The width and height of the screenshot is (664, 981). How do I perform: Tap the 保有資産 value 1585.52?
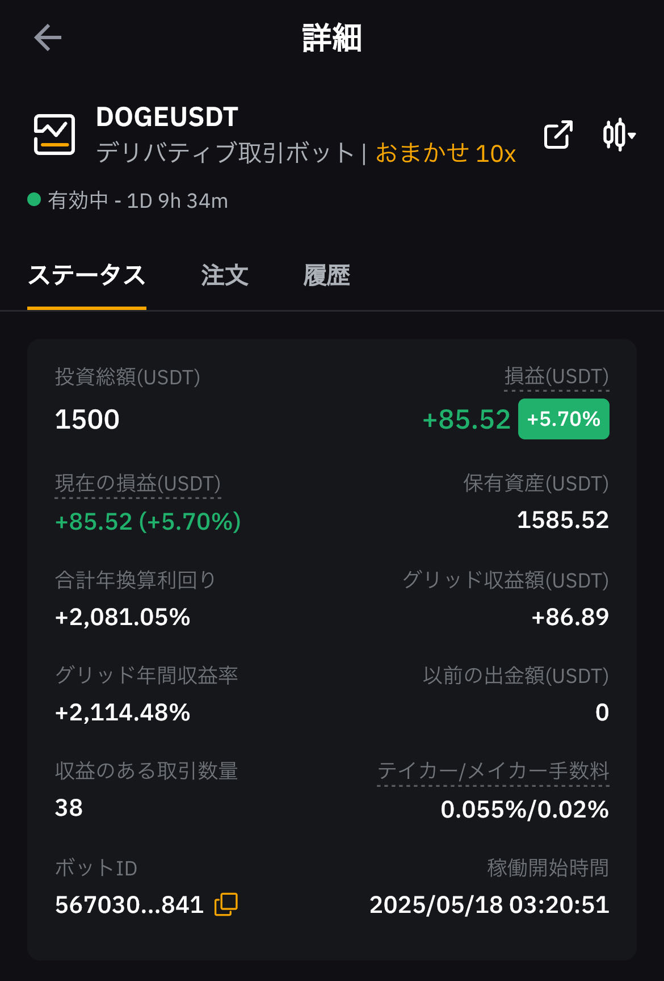point(563,520)
